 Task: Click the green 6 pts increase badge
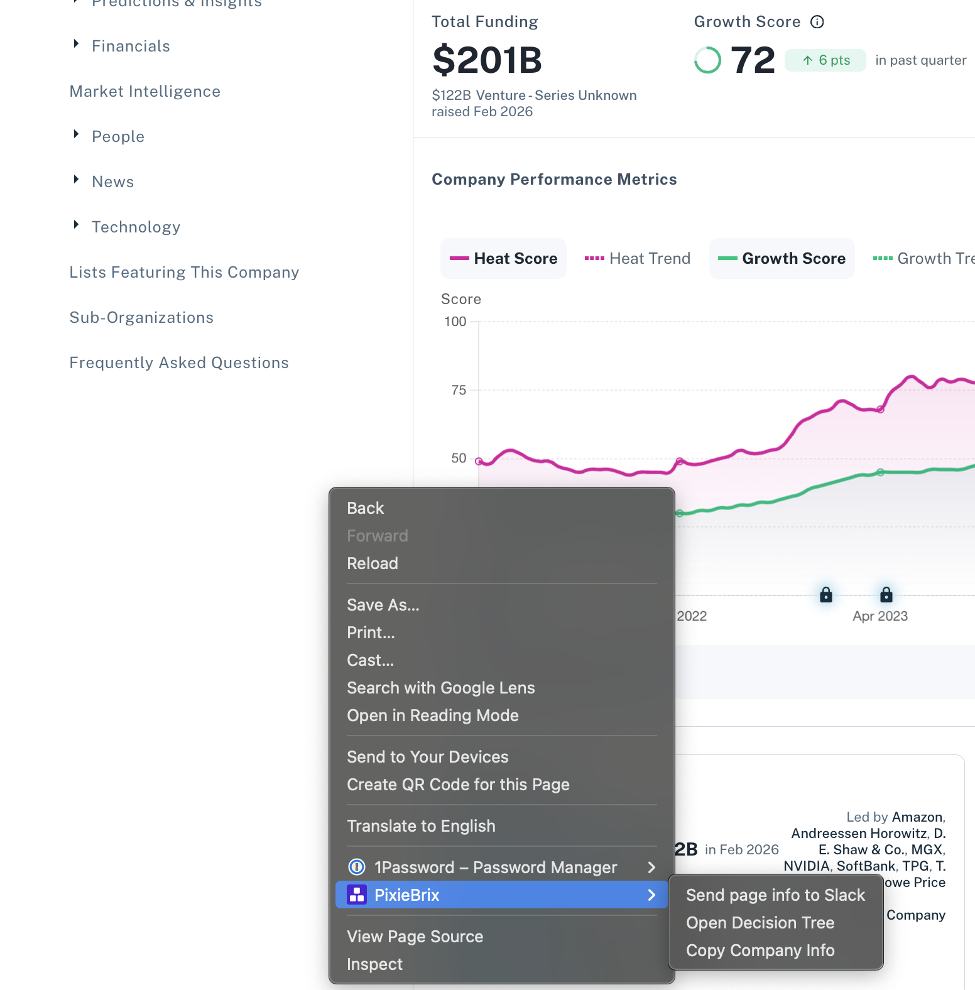(x=825, y=60)
